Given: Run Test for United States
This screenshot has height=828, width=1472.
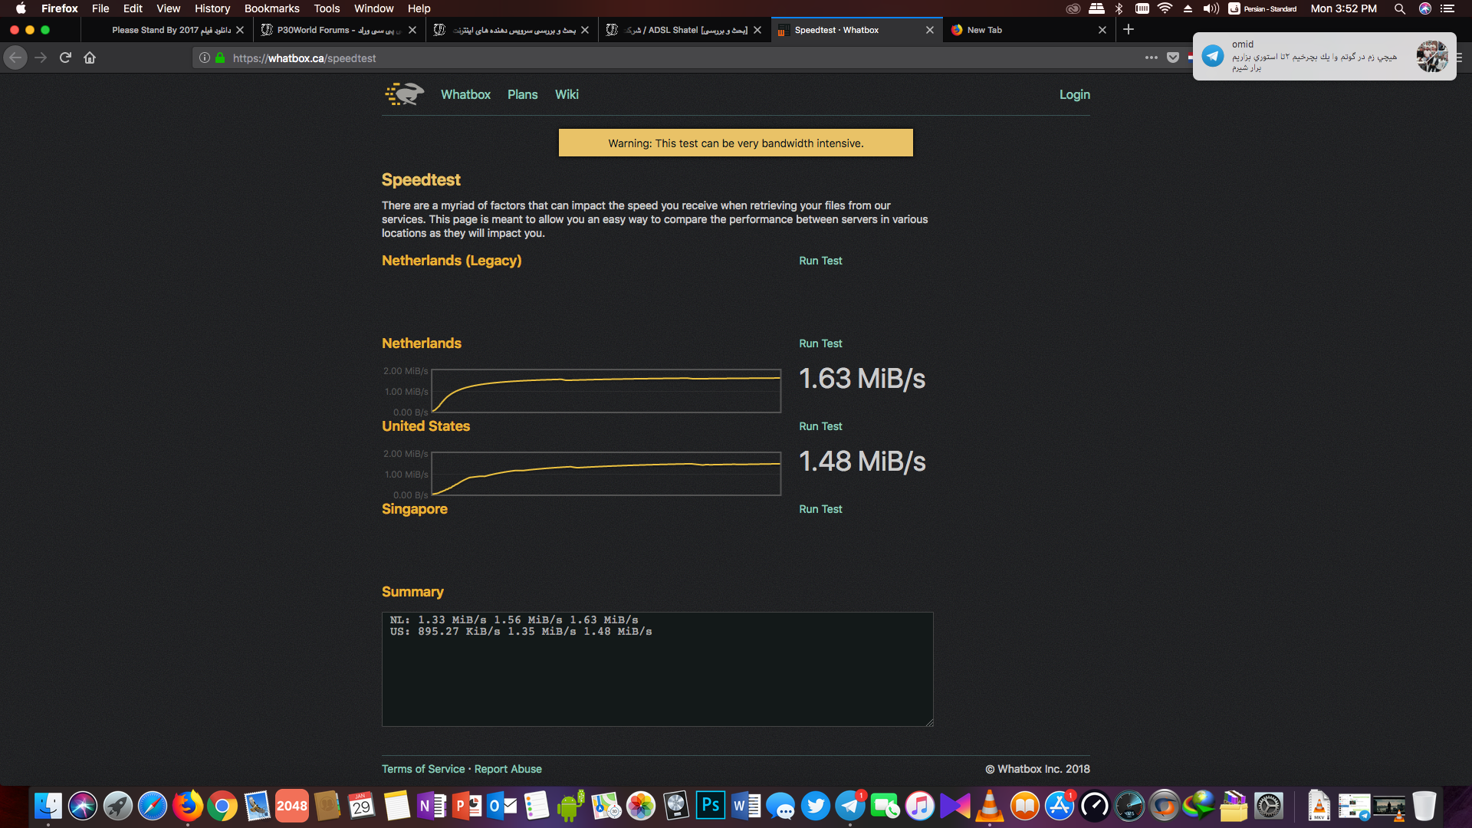Looking at the screenshot, I should click(820, 426).
